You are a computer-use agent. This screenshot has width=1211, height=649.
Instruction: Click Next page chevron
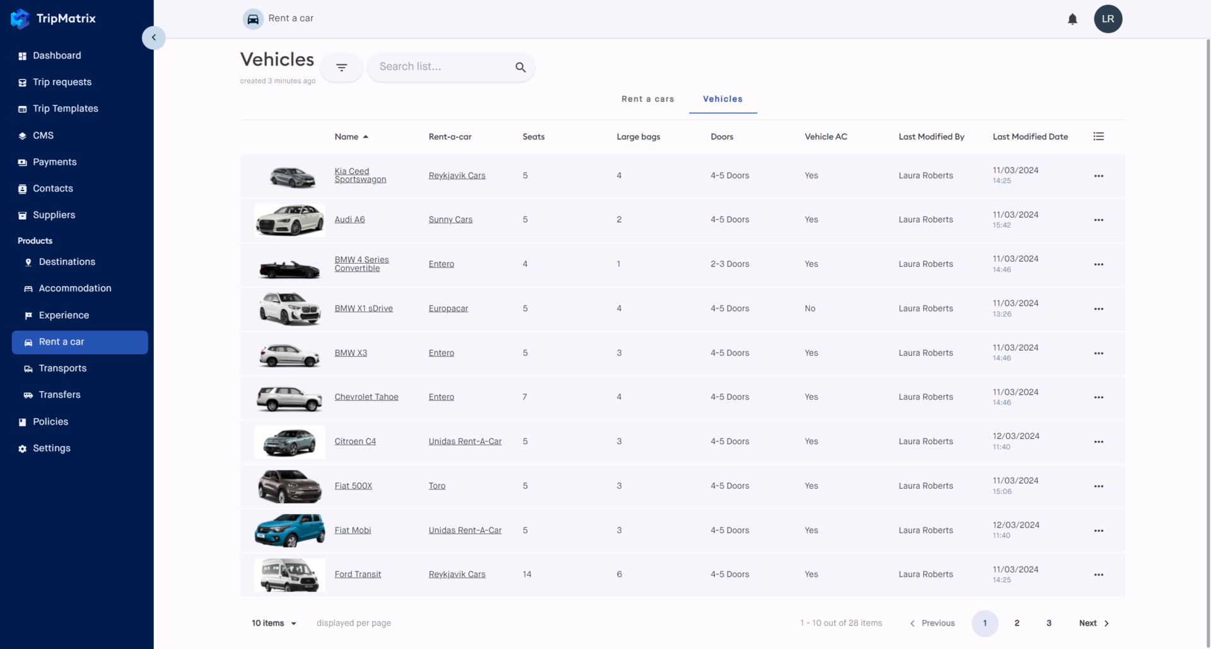point(1107,623)
